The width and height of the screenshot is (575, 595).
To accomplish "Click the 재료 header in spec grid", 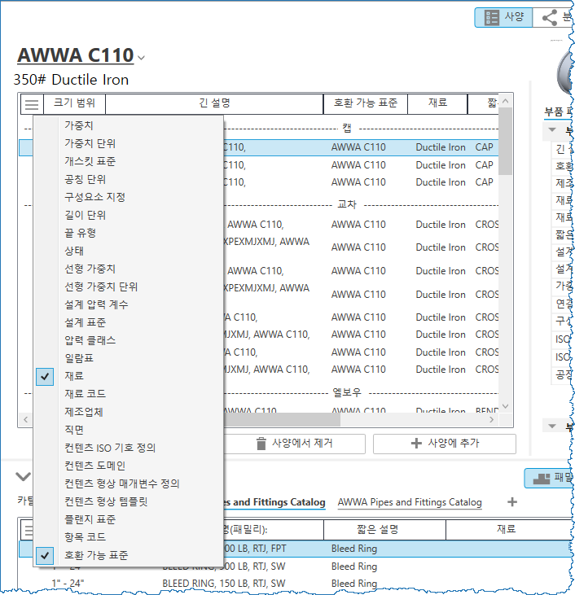I will point(437,103).
